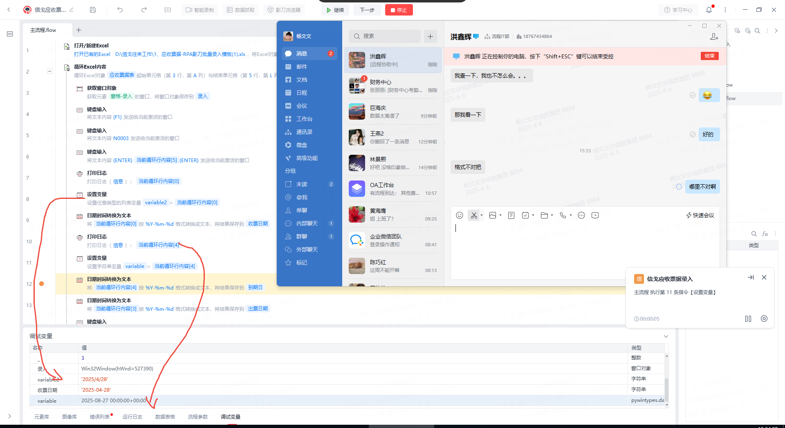Click the save icon in top toolbar
Viewport: 785px width, 428px height.
[93, 10]
